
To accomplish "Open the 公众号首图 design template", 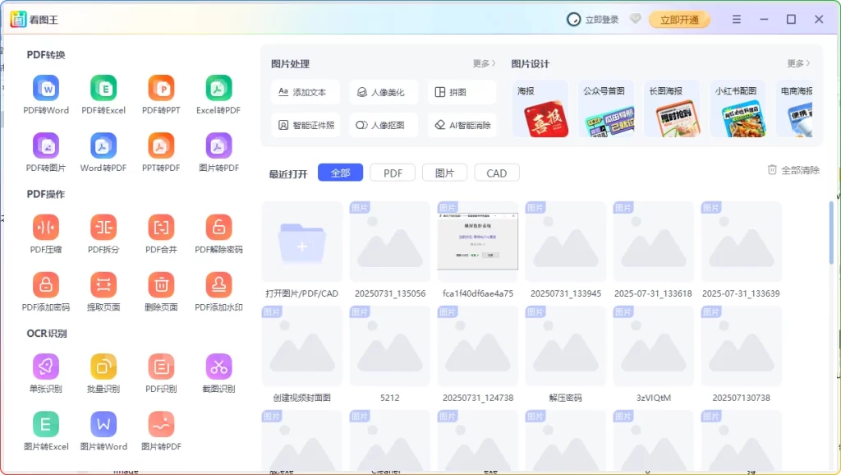I will coord(606,109).
